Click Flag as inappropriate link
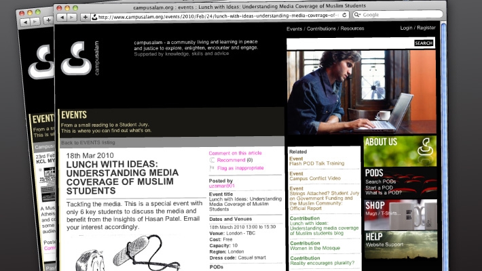 tap(240, 168)
